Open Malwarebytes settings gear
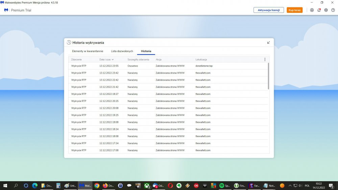 click(x=326, y=10)
